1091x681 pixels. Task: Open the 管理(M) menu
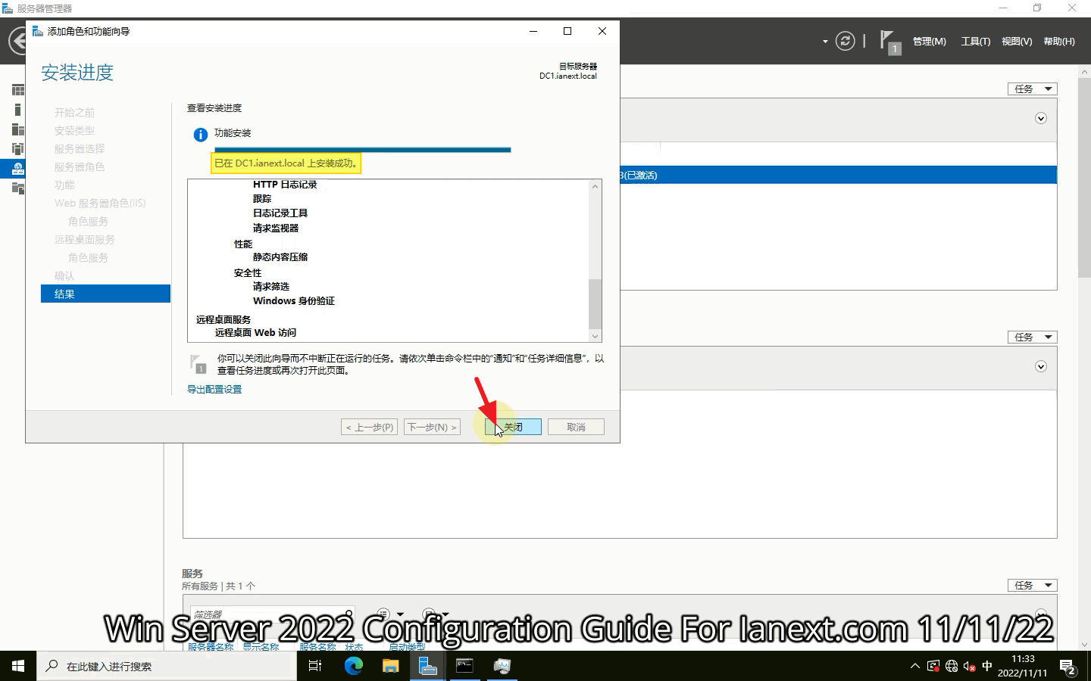tap(930, 42)
